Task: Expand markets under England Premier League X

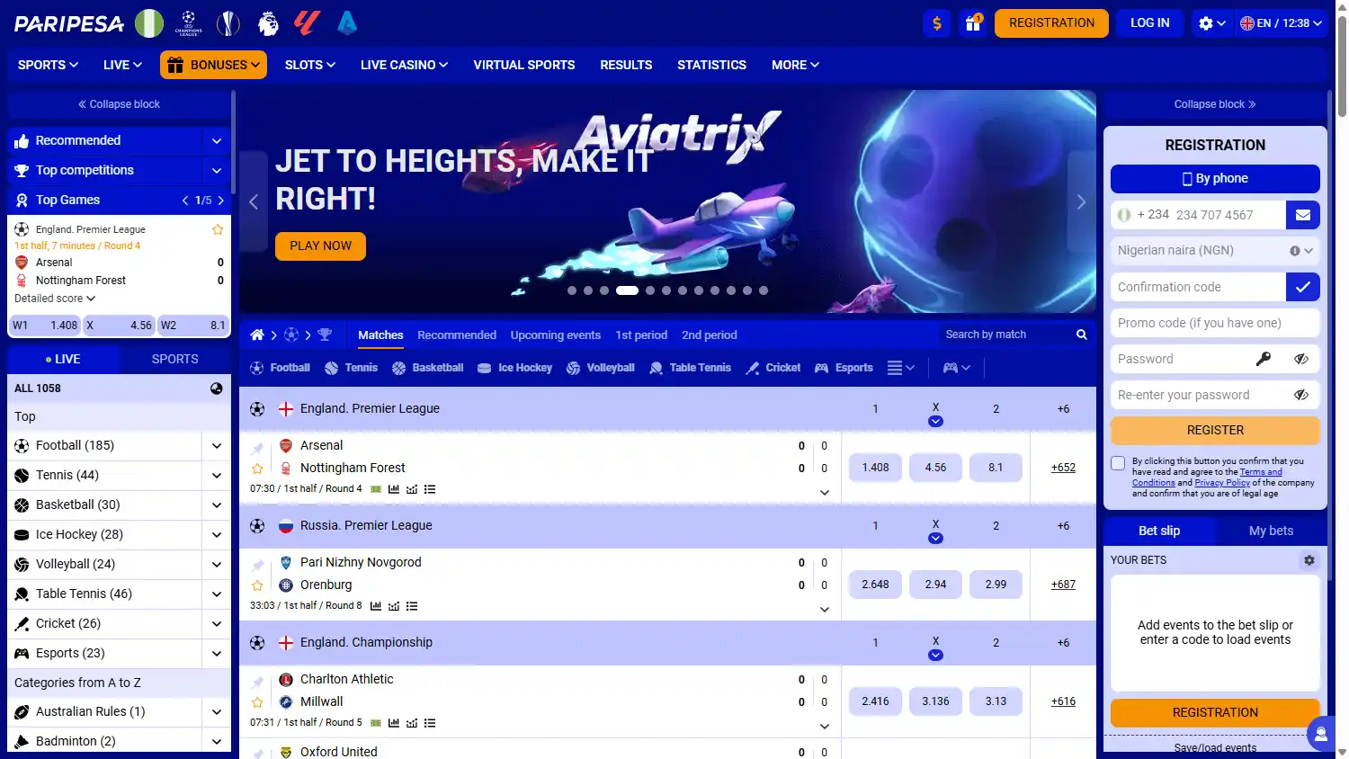Action: (x=935, y=421)
